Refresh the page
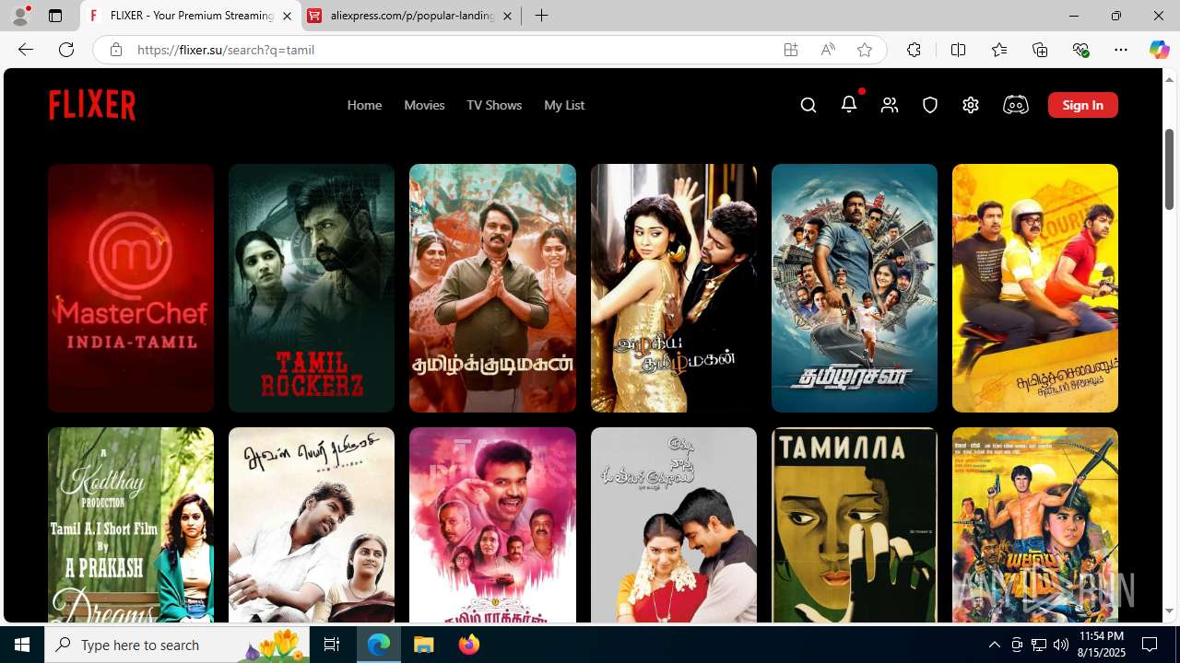The width and height of the screenshot is (1180, 663). click(x=66, y=50)
